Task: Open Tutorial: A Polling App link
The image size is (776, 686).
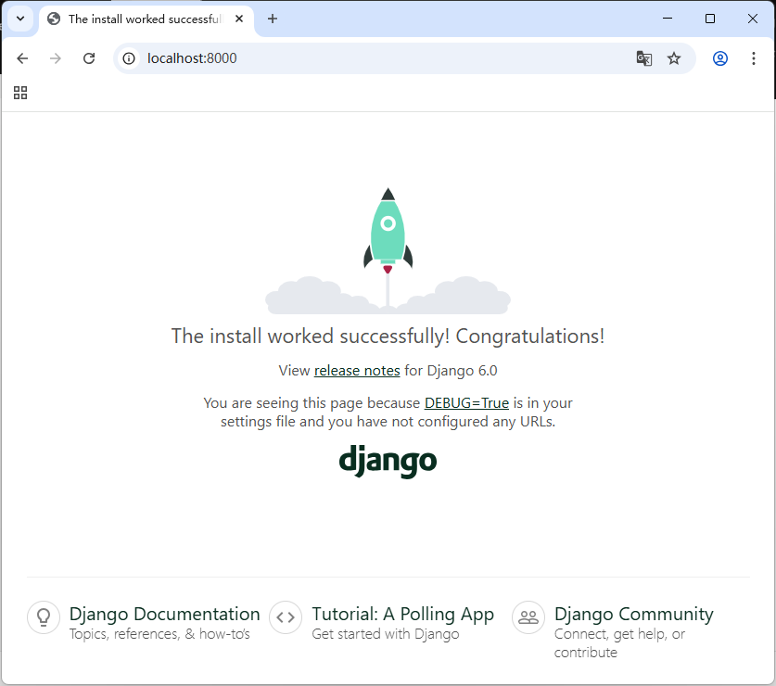Action: [x=403, y=614]
